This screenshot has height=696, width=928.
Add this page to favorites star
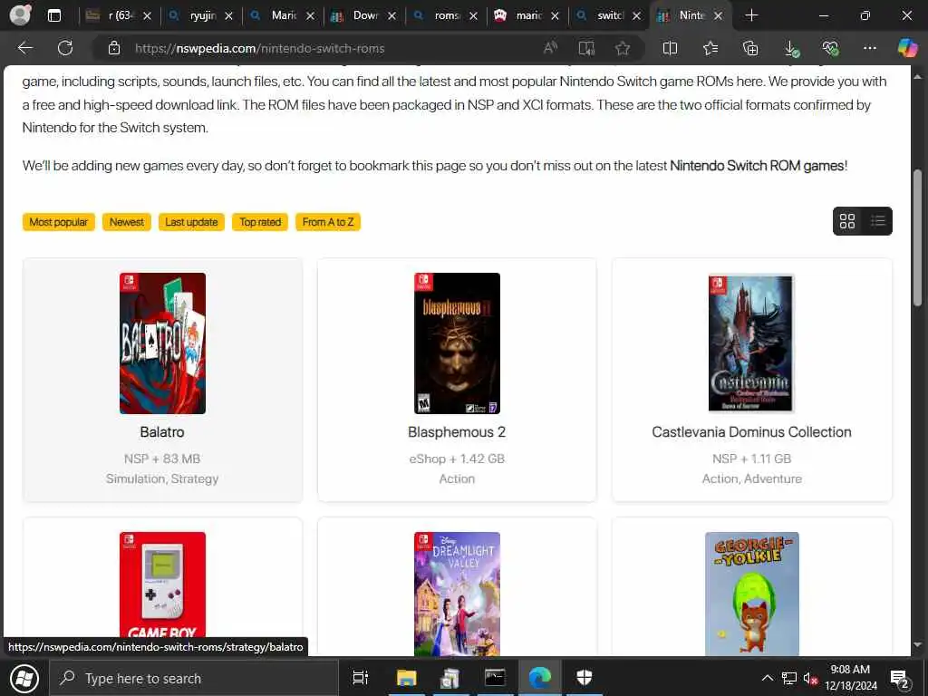[622, 49]
